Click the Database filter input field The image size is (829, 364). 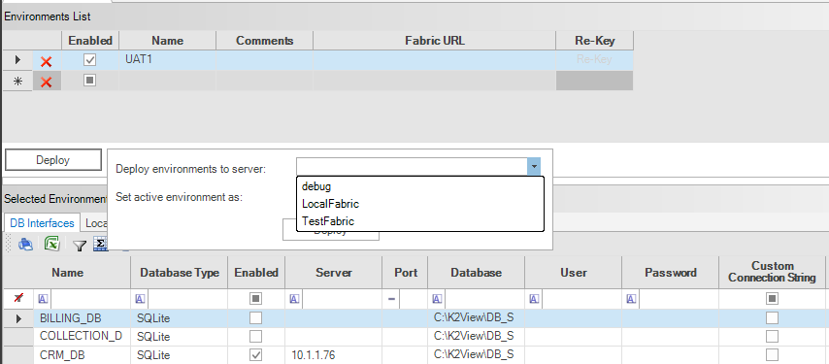(482, 299)
